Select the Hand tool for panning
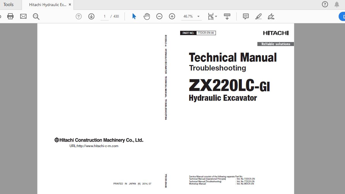 147,16
